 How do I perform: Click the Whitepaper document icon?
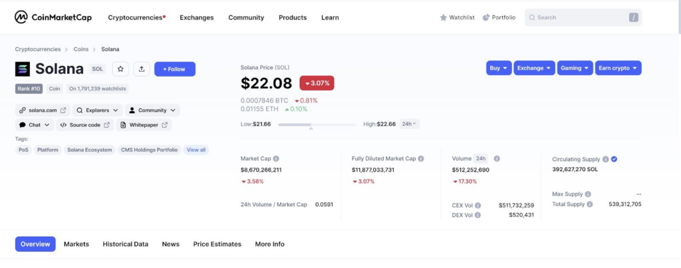point(123,125)
